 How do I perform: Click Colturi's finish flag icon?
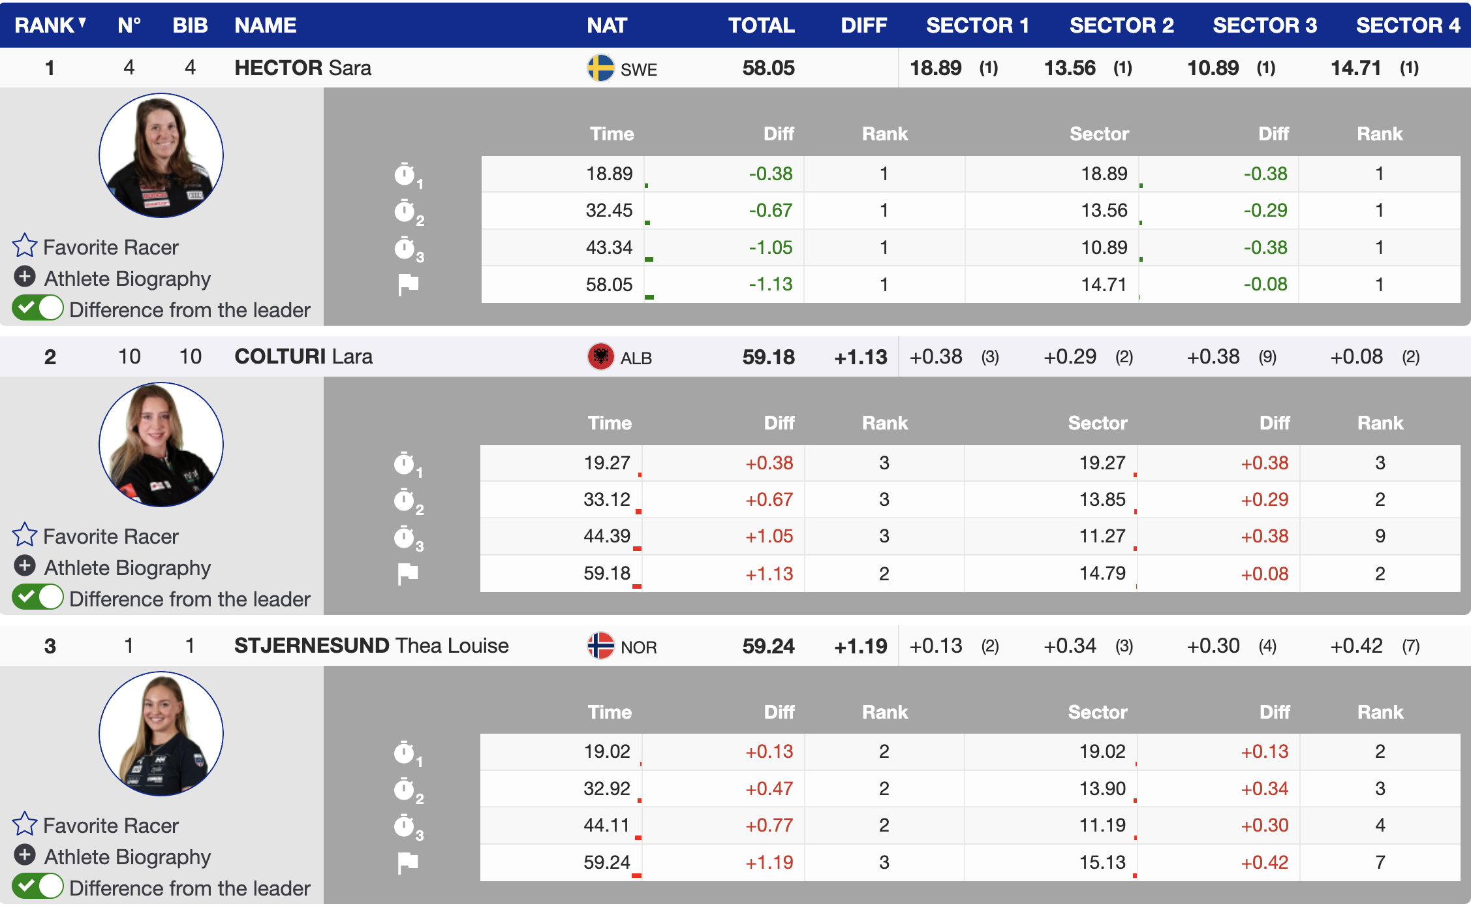[x=408, y=574]
